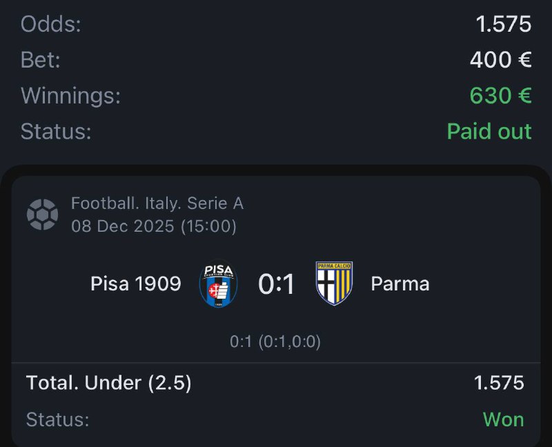The image size is (552, 447).
Task: Open the Football Italy Serie A league link
Action: (157, 203)
